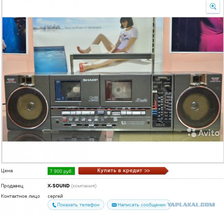This screenshot has width=224, height=215.
Task: Select the contact name сергей
Action: [x=55, y=196]
